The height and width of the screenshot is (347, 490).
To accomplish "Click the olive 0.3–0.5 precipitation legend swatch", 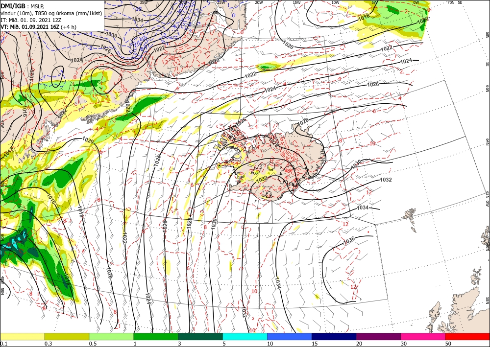I will tap(67, 336).
